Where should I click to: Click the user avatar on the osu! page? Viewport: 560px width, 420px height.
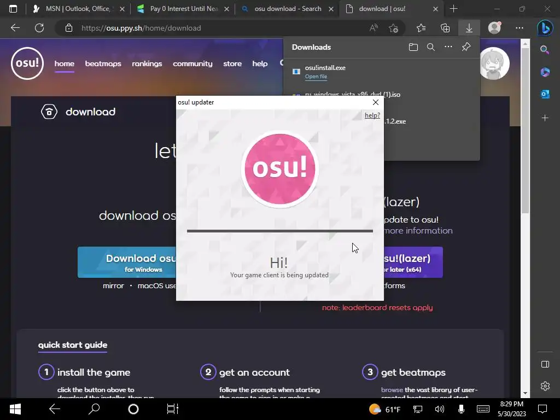(x=495, y=63)
